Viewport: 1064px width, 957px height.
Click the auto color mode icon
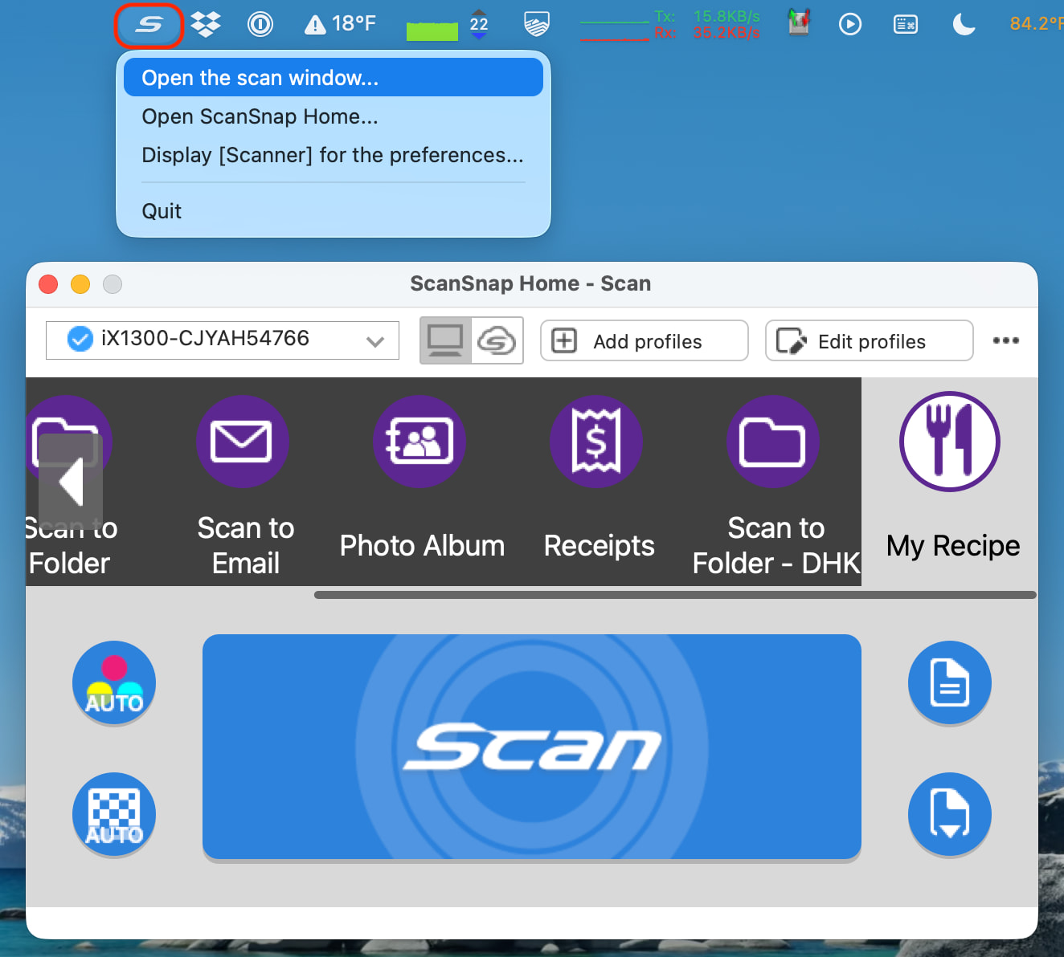coord(114,682)
